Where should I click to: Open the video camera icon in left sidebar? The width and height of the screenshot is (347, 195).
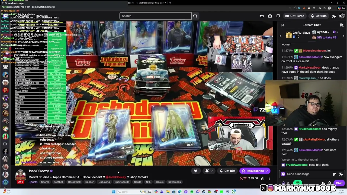point(5,144)
